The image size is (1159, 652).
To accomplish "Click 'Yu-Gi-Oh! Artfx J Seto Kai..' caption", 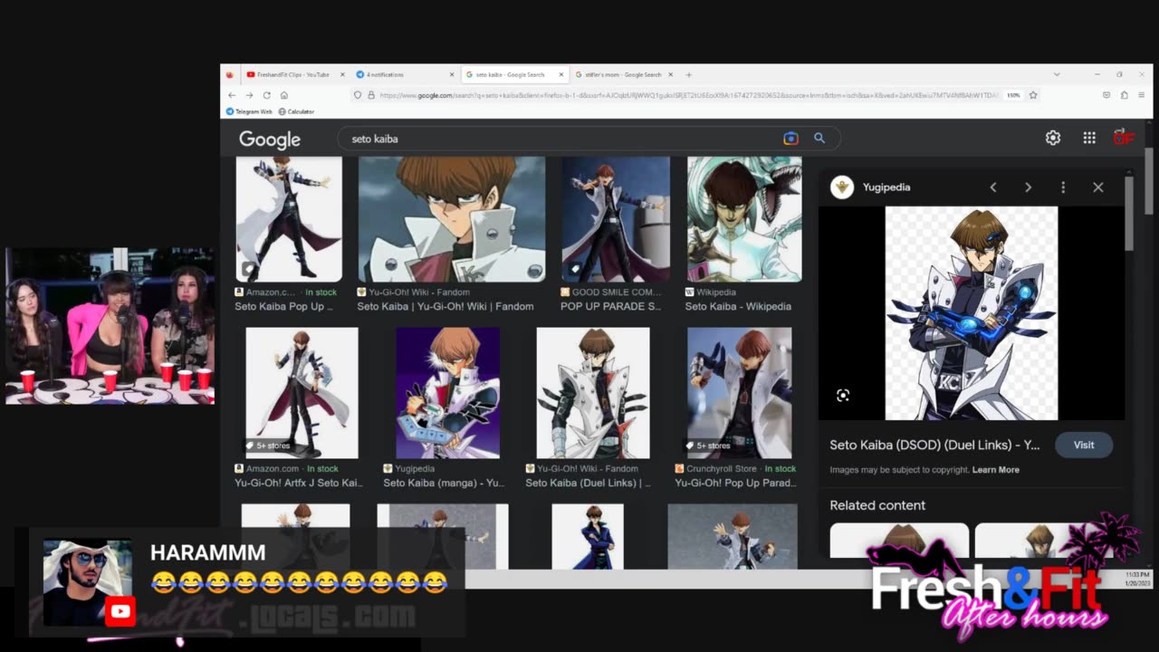I will point(299,484).
